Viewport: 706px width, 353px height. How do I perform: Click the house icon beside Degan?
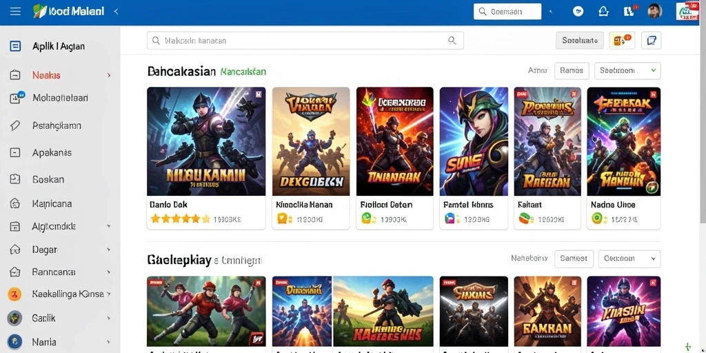click(x=15, y=249)
